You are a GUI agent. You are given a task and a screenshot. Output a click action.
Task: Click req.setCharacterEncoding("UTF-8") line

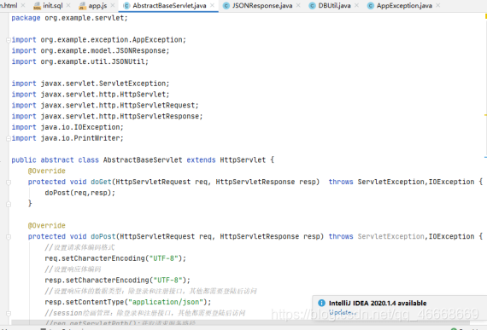point(115,258)
